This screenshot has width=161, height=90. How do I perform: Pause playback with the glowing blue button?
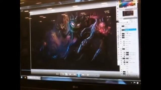click(x=79, y=75)
